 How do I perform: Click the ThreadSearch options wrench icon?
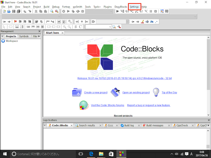click(119, 27)
